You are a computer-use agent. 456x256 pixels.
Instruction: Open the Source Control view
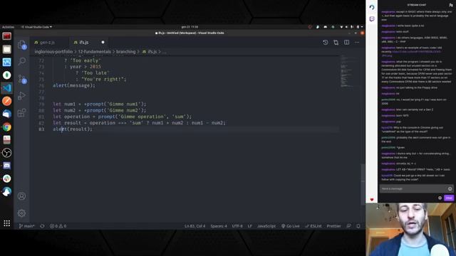(x=22, y=79)
